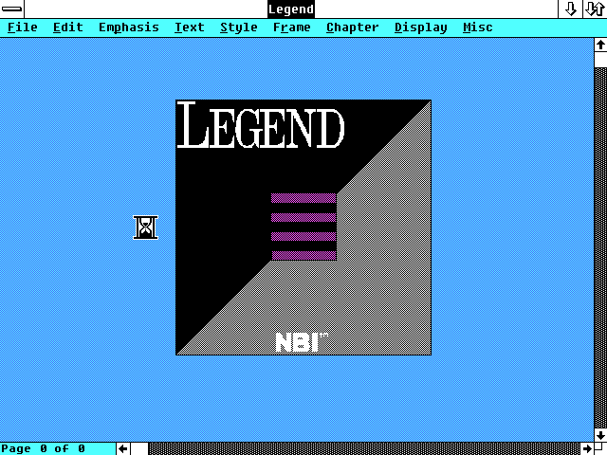Image resolution: width=607 pixels, height=455 pixels.
Task: Minimize the Legend window with down arrow
Action: coord(571,9)
